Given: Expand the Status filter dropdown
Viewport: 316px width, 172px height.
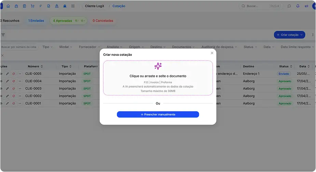Looking at the screenshot, I should click(250, 47).
